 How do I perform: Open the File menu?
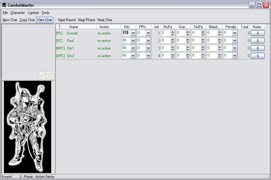pyautogui.click(x=5, y=13)
